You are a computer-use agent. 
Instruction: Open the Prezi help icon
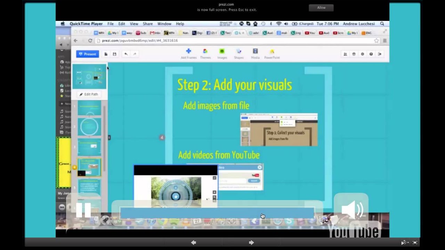371,54
